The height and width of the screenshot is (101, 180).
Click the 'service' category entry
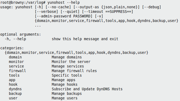coord(16,66)
